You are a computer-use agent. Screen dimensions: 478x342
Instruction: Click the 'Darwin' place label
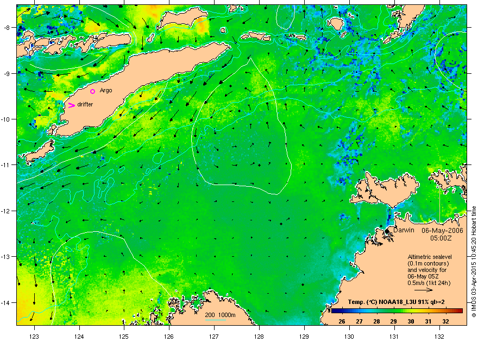click(404, 230)
